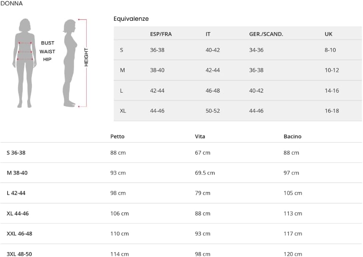Click the IT 46-48 cell for size L

pyautogui.click(x=212, y=91)
